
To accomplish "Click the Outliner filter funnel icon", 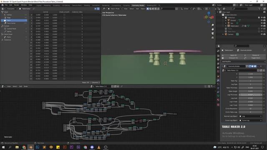I will coord(259,9).
